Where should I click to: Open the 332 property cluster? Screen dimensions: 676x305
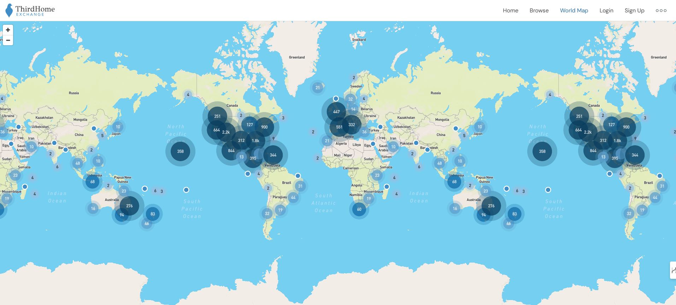click(352, 125)
